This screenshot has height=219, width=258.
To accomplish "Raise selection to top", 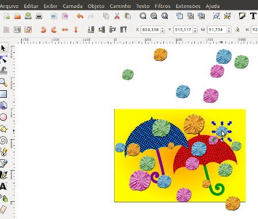I will coord(123,30).
